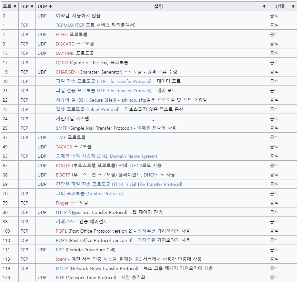Select port number 123 cell

click(10, 277)
